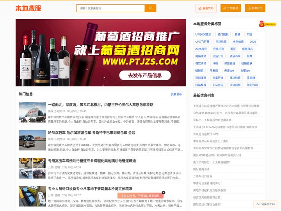Viewport: 281px width, 211px height.
Task: Select the 水电维修 tag
Action: pos(238,42)
